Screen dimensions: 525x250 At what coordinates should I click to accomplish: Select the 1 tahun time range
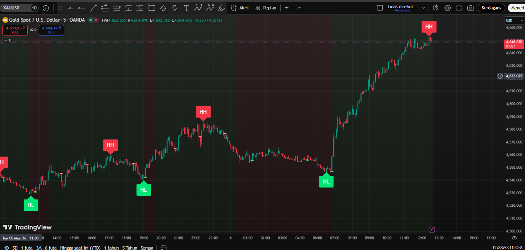(x=112, y=248)
